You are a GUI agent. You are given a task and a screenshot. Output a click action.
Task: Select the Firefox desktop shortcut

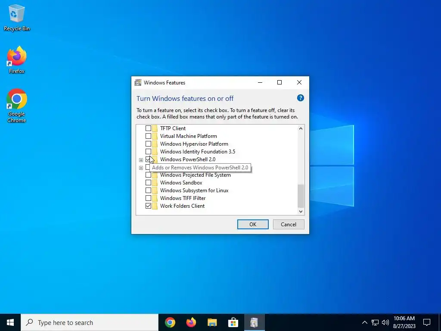17,60
